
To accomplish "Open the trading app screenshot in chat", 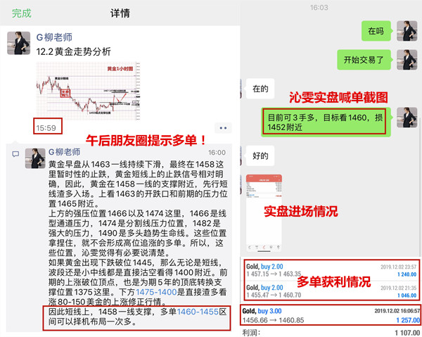I will (x=264, y=213).
